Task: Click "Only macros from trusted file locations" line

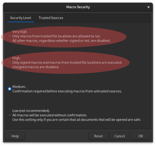Action: pyautogui.click(x=56, y=36)
